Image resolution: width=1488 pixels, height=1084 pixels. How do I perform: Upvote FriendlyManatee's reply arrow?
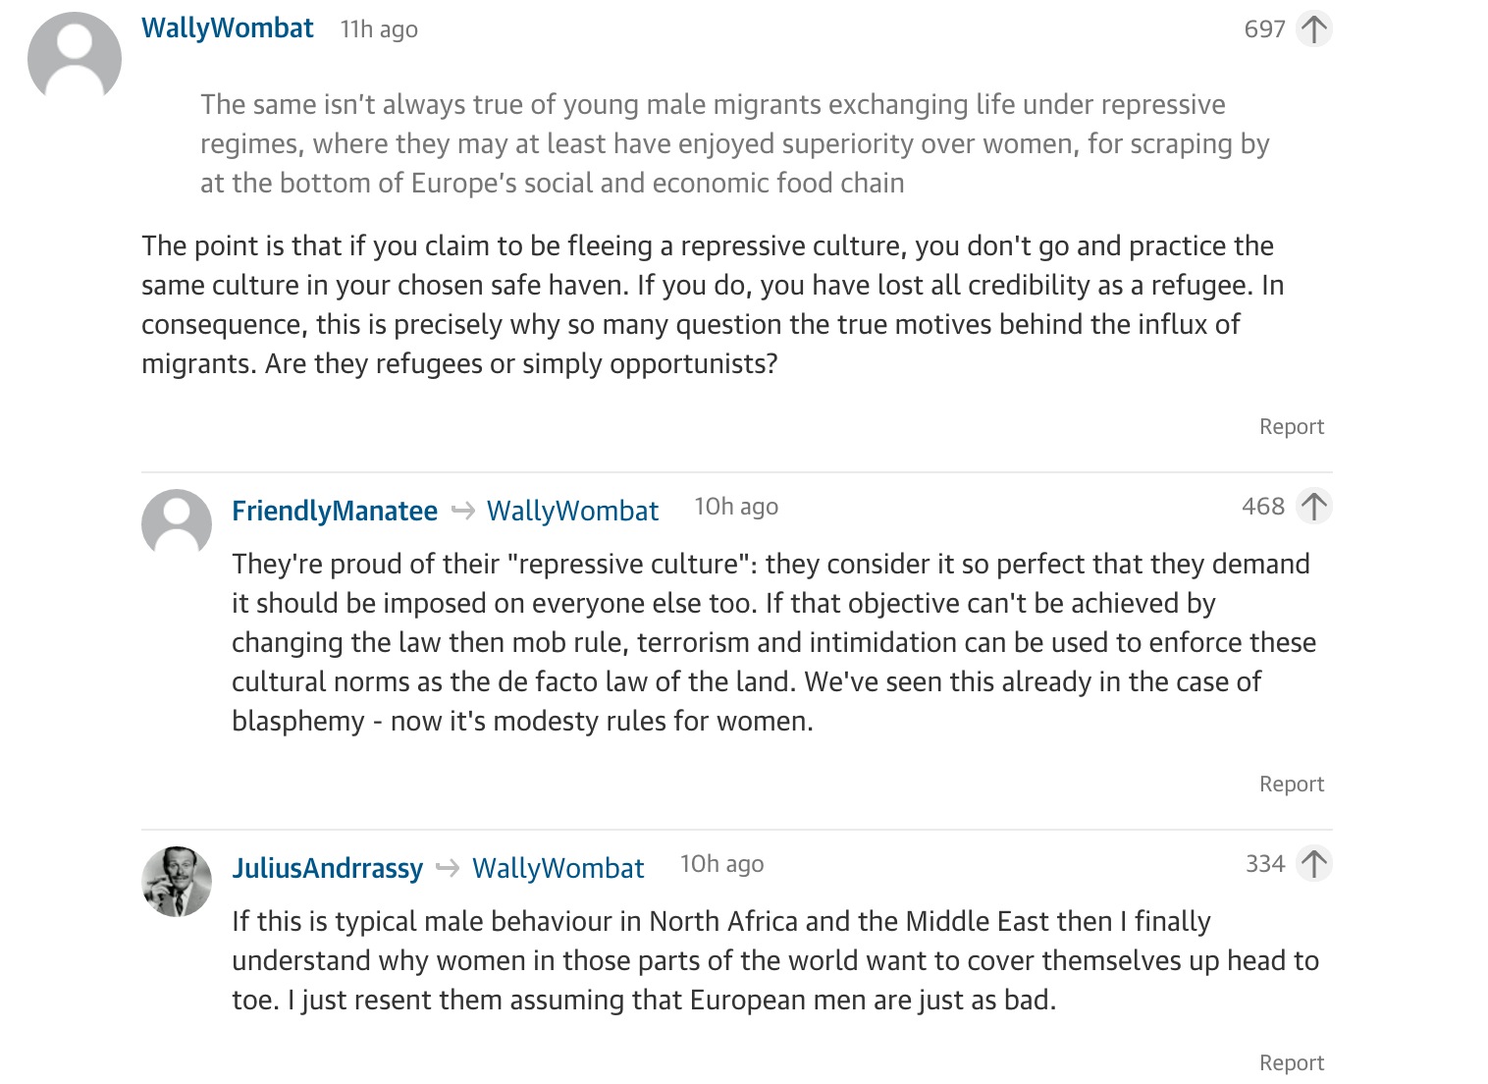[1313, 507]
